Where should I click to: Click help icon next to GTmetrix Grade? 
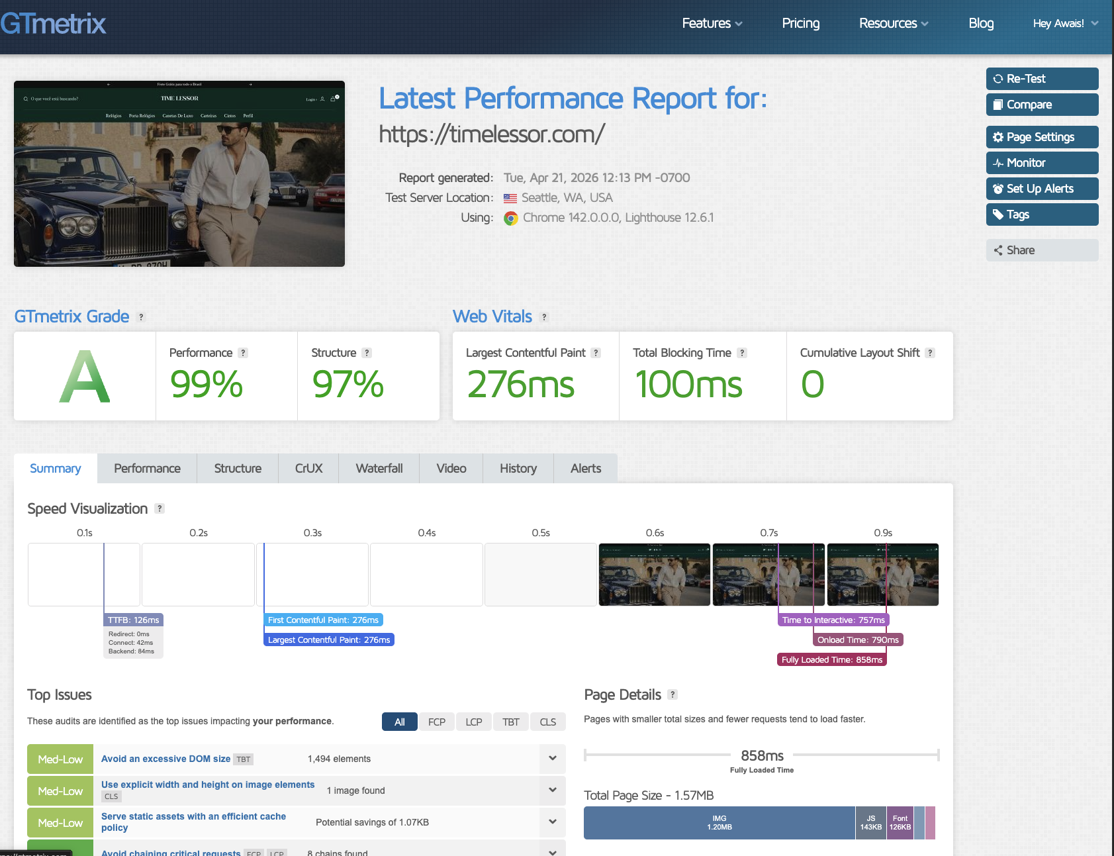pyautogui.click(x=141, y=317)
